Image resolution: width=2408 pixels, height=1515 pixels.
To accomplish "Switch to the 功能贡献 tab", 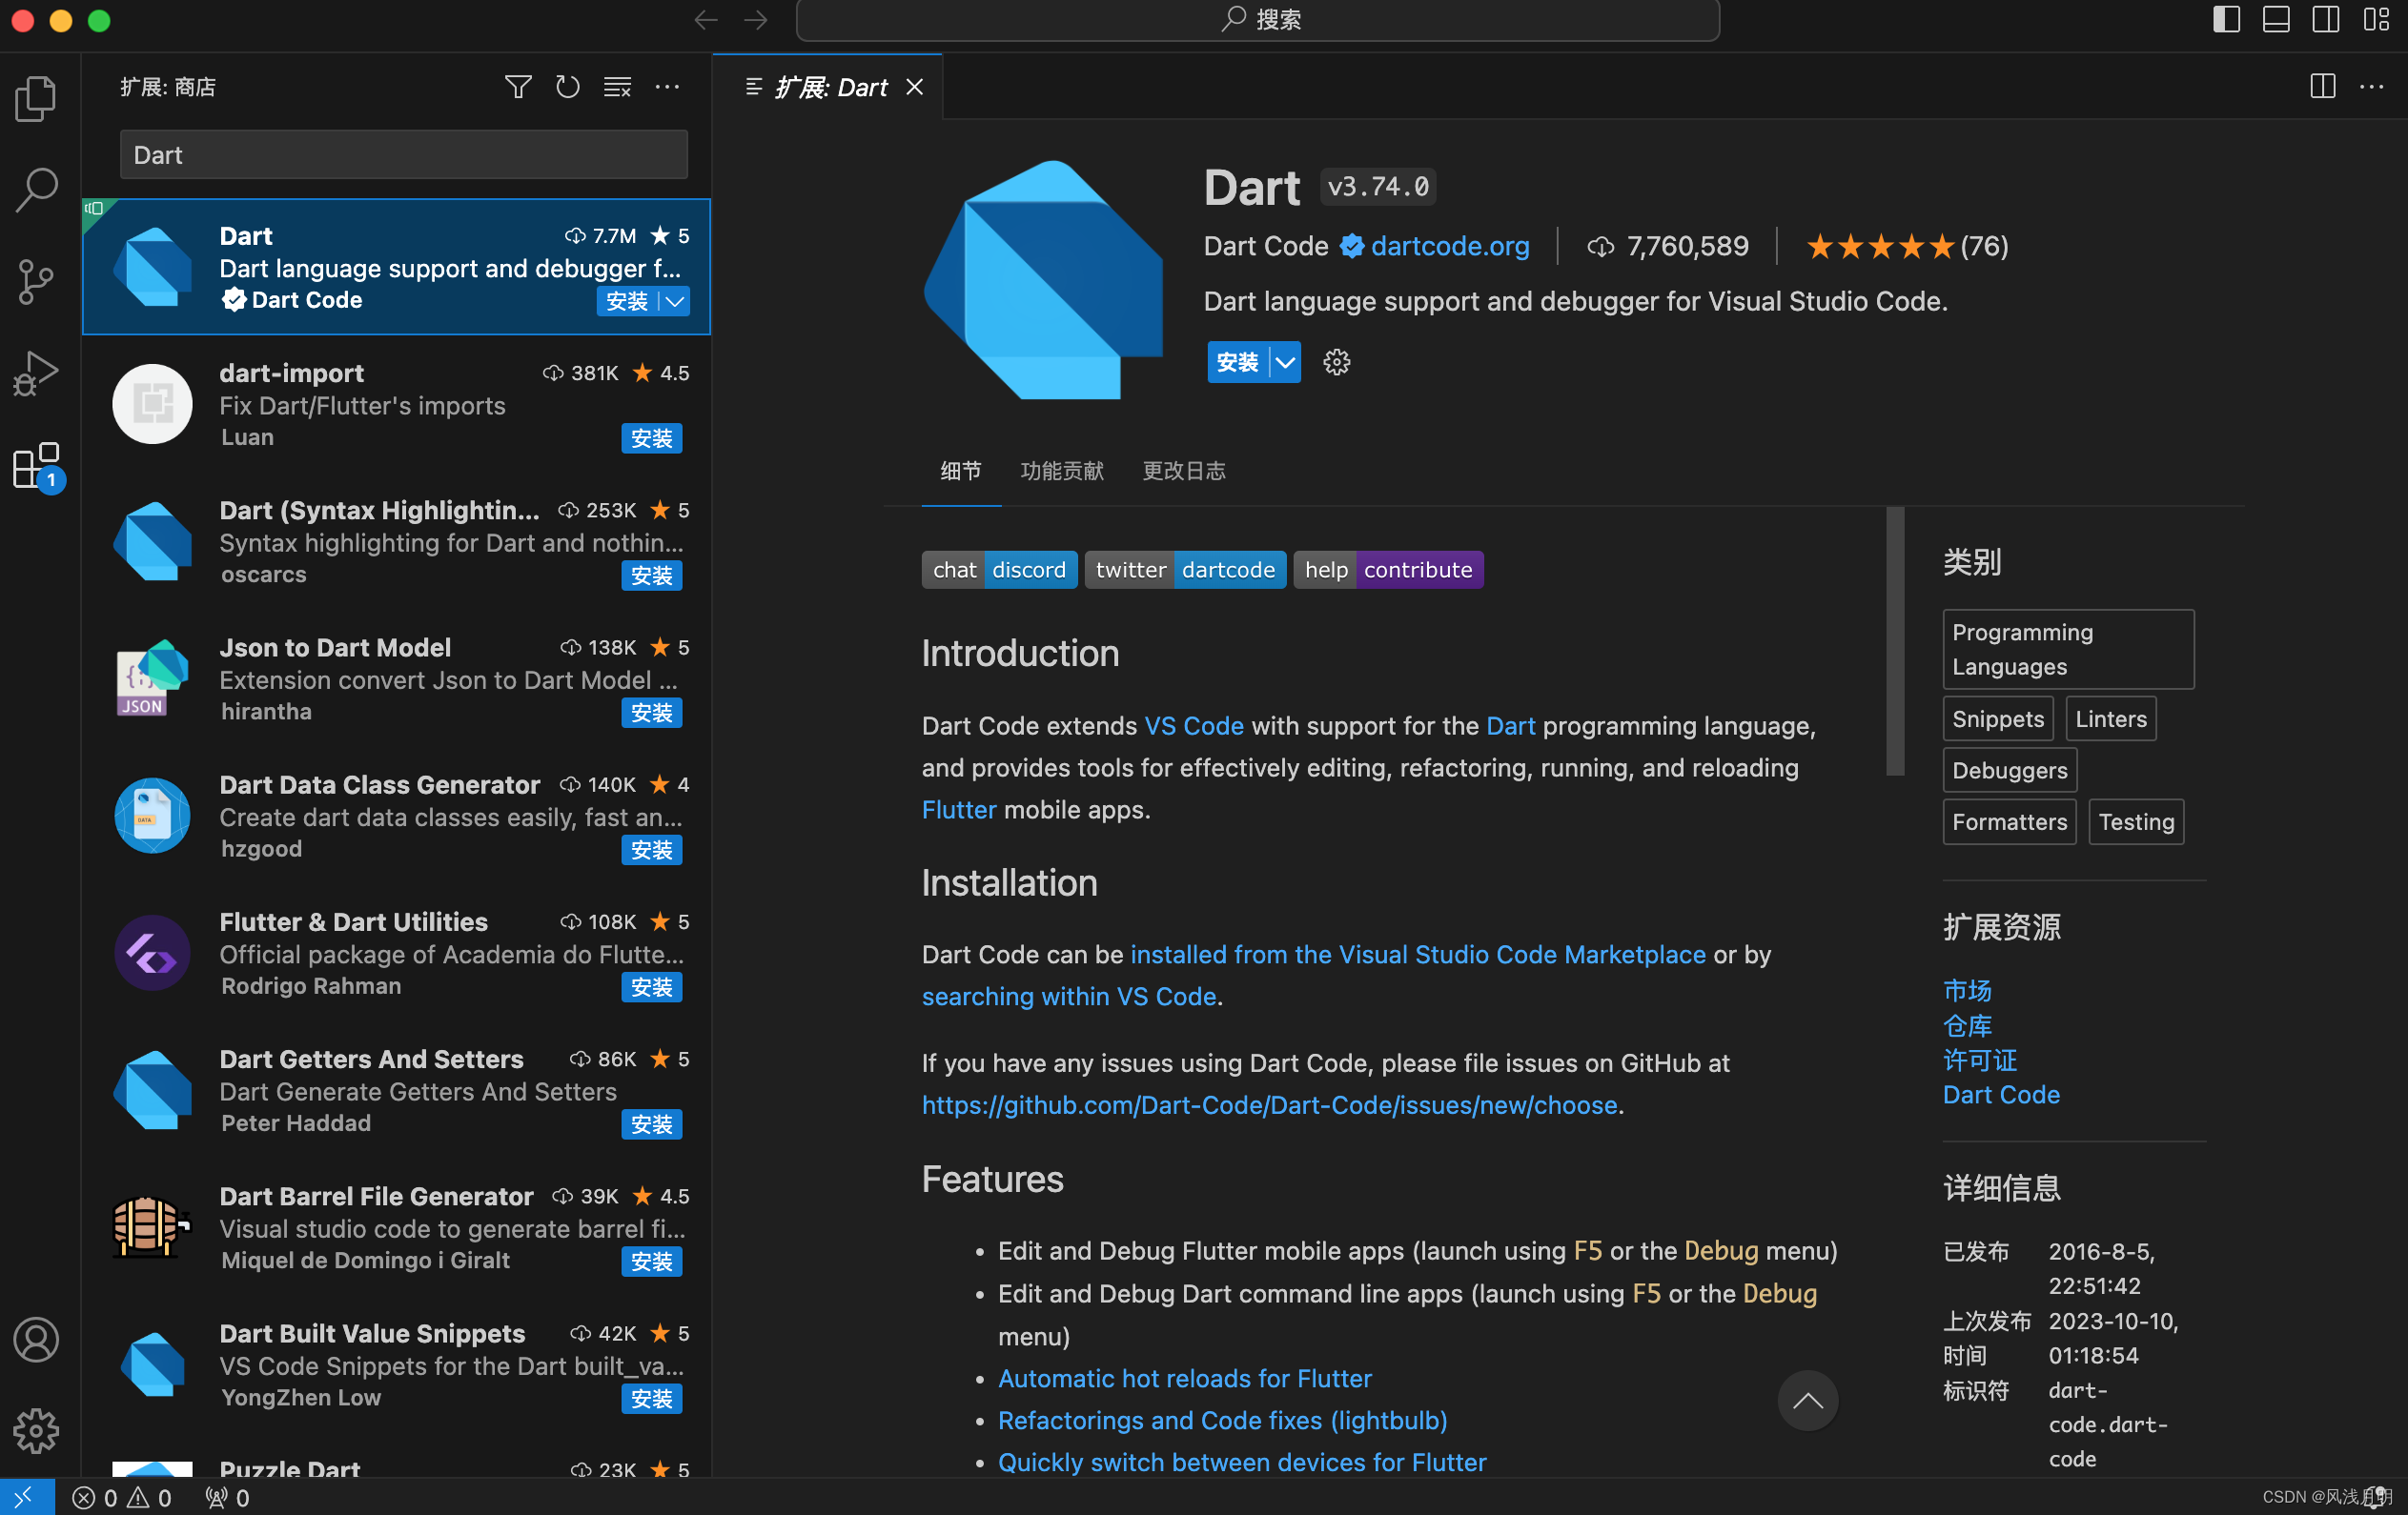I will pos(1061,471).
